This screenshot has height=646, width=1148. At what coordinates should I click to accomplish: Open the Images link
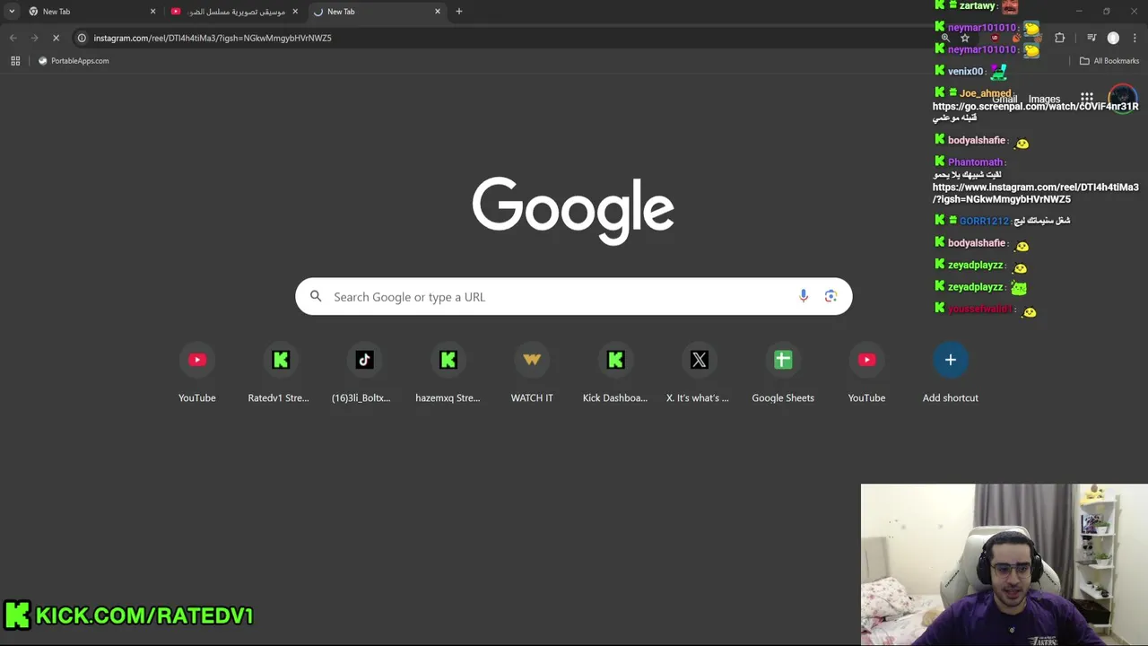tap(1044, 99)
